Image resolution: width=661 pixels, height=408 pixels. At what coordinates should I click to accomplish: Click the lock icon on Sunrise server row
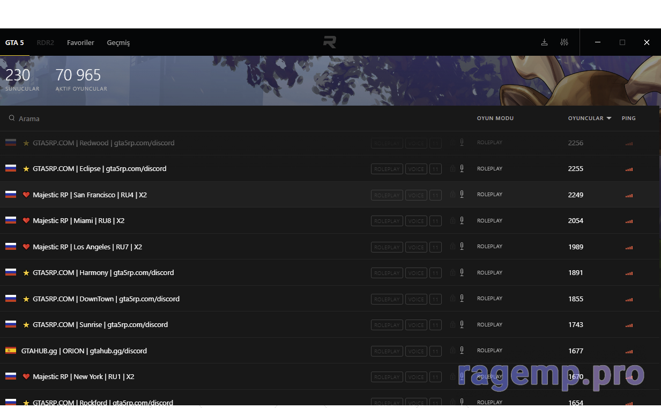coord(452,324)
